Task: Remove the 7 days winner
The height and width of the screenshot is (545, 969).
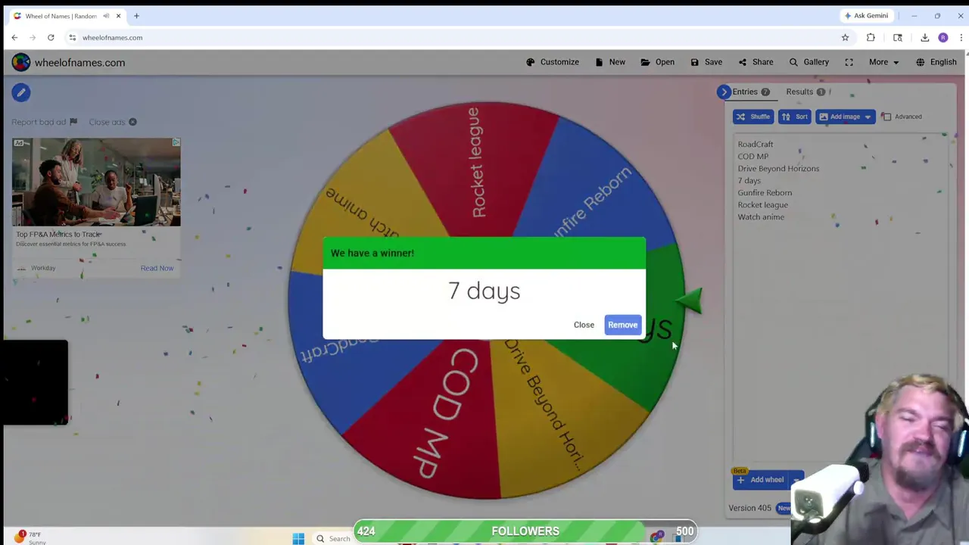Action: click(x=623, y=325)
